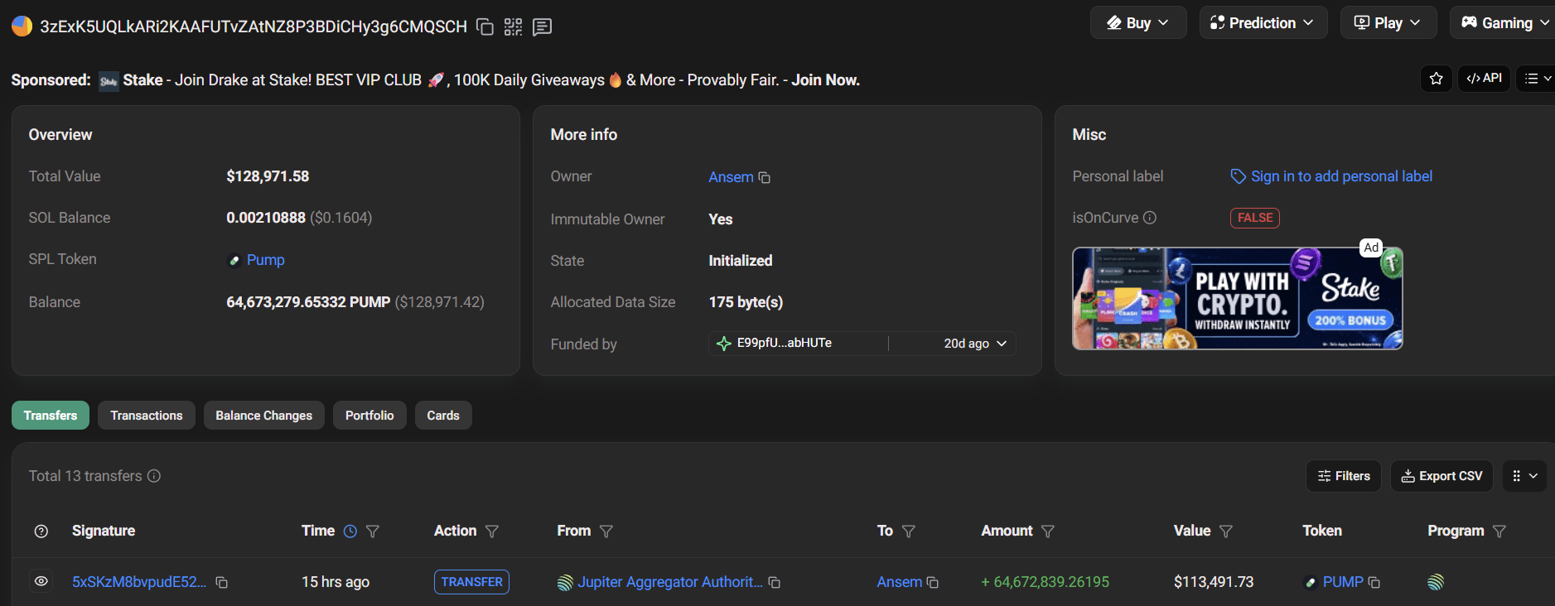Screen dimensions: 1555x606
Task: Click the TRANSFER action badge
Action: coord(471,582)
